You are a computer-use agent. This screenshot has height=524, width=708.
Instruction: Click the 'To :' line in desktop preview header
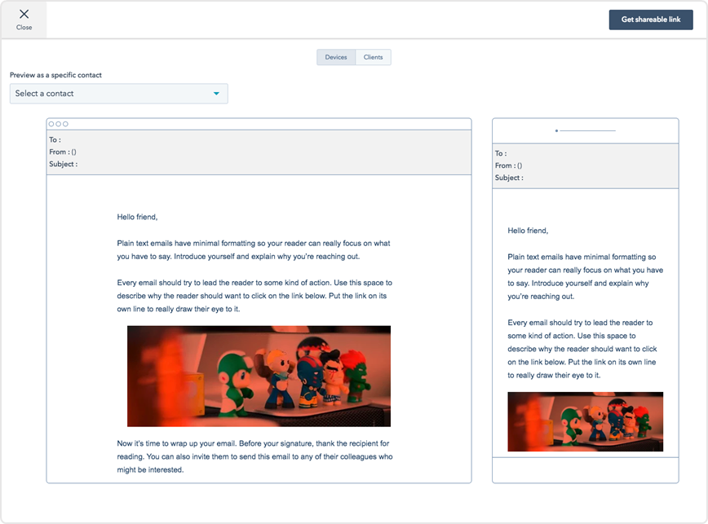click(55, 140)
